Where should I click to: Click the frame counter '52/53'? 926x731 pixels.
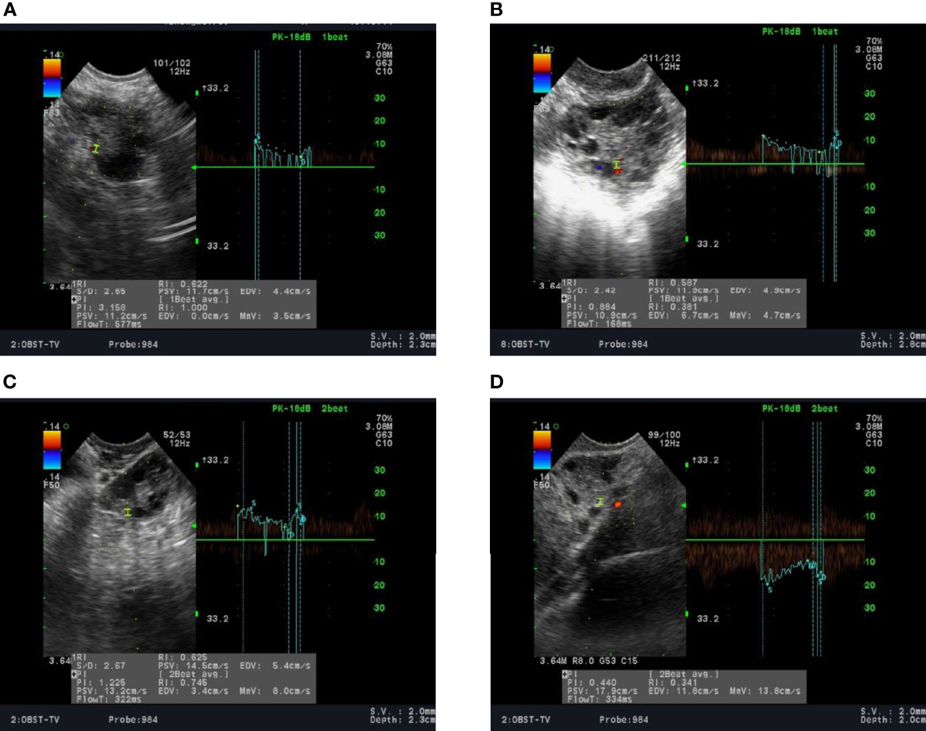(176, 435)
